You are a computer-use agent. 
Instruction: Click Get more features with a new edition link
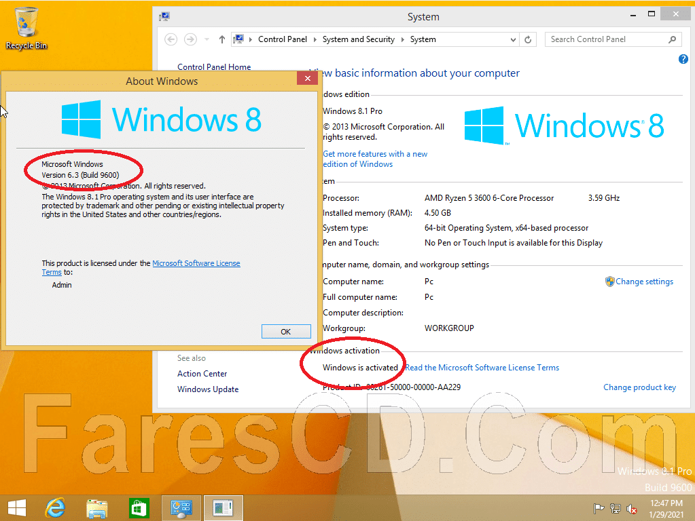(375, 159)
